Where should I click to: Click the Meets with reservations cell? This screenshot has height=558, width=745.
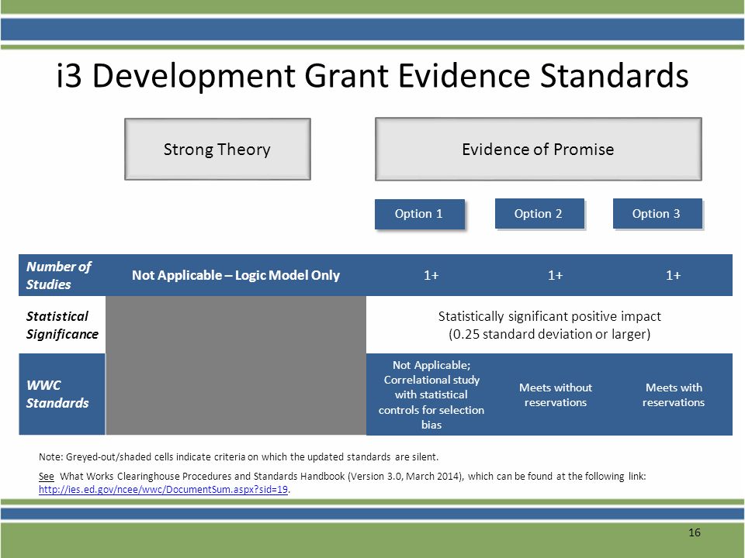(674, 394)
